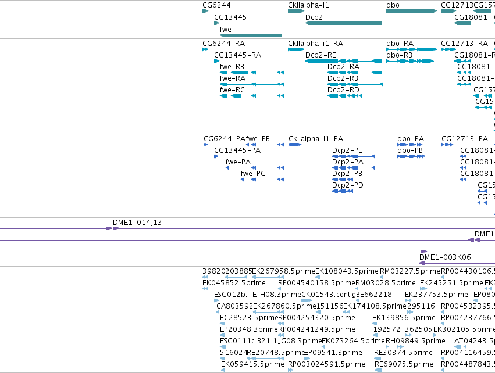The height and width of the screenshot is (373, 495).
Task: Select the Dcp2-RA transcript label
Action: coord(343,67)
